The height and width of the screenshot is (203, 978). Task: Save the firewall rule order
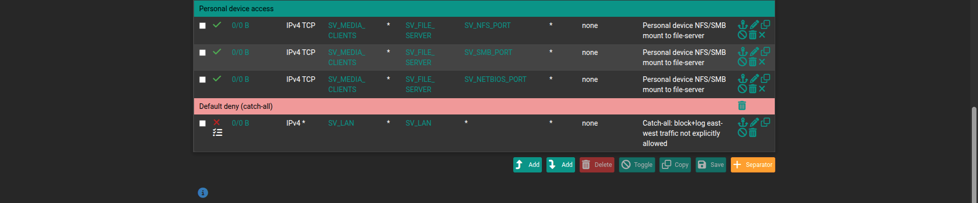pos(711,165)
